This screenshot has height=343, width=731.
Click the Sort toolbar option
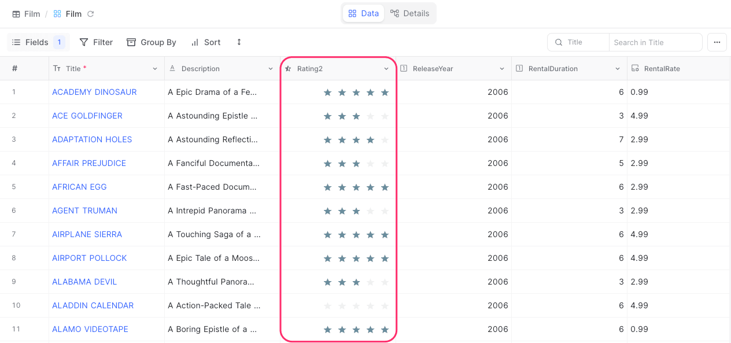(205, 42)
